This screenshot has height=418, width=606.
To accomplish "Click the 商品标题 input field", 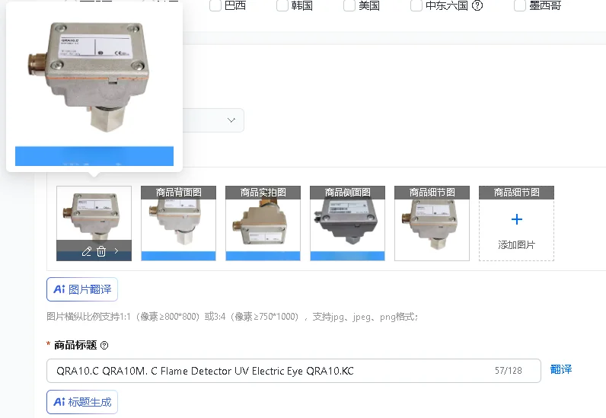I will pyautogui.click(x=294, y=371).
